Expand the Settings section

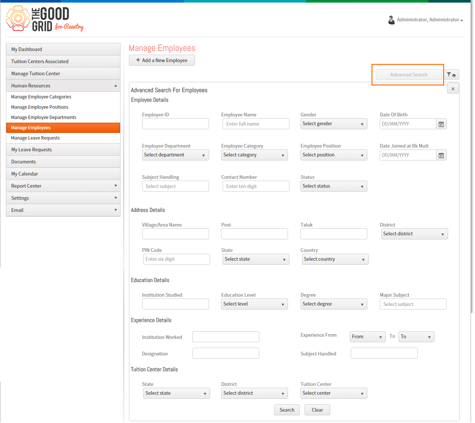pos(63,198)
